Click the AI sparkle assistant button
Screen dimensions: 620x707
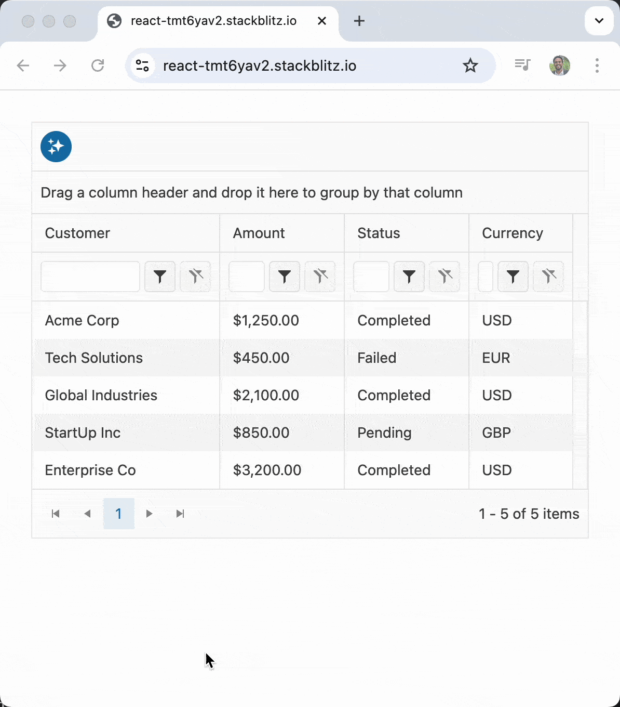(x=56, y=147)
